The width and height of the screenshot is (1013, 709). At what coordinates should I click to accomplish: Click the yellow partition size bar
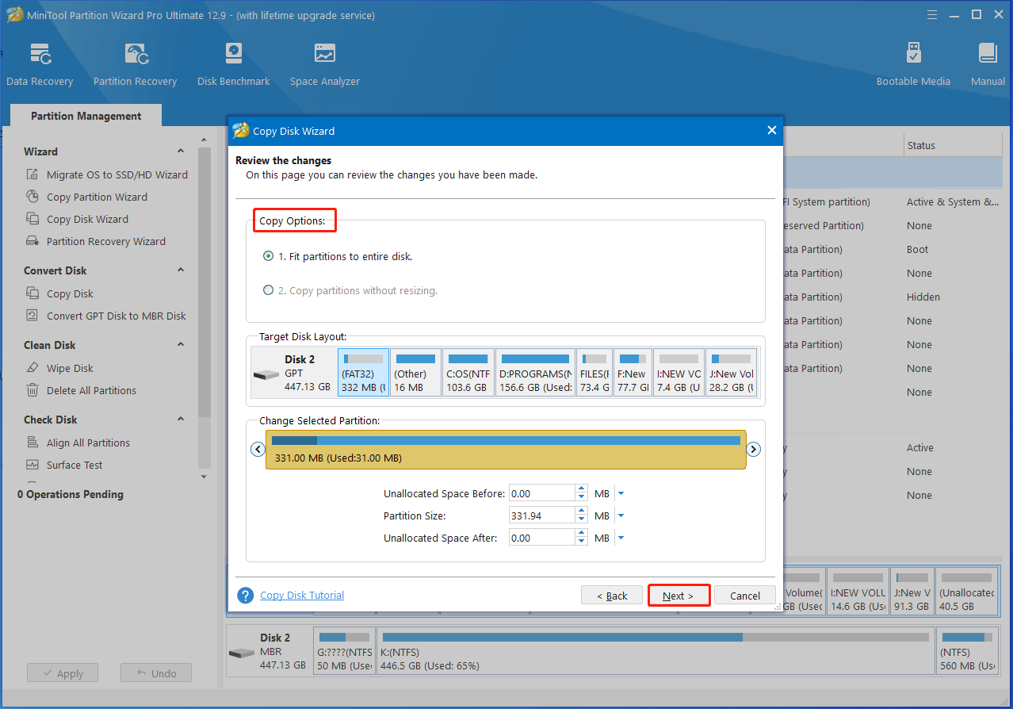[506, 450]
